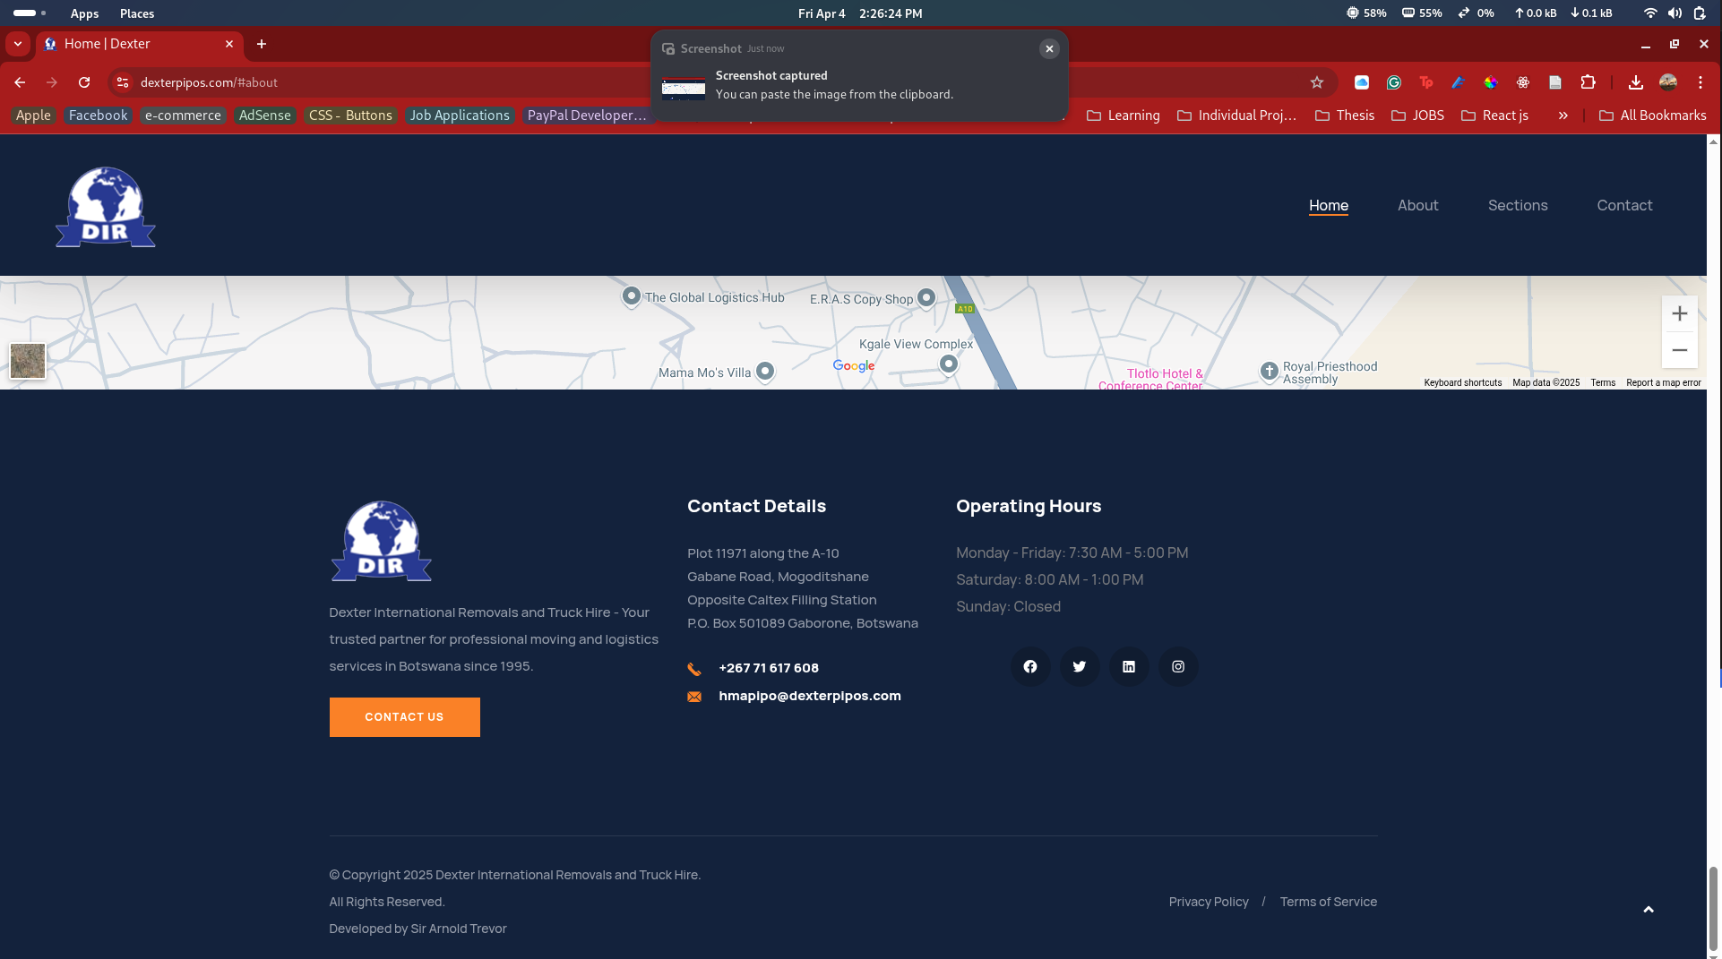1722x959 pixels.
Task: Zoom in on the Google map
Action: (1679, 314)
